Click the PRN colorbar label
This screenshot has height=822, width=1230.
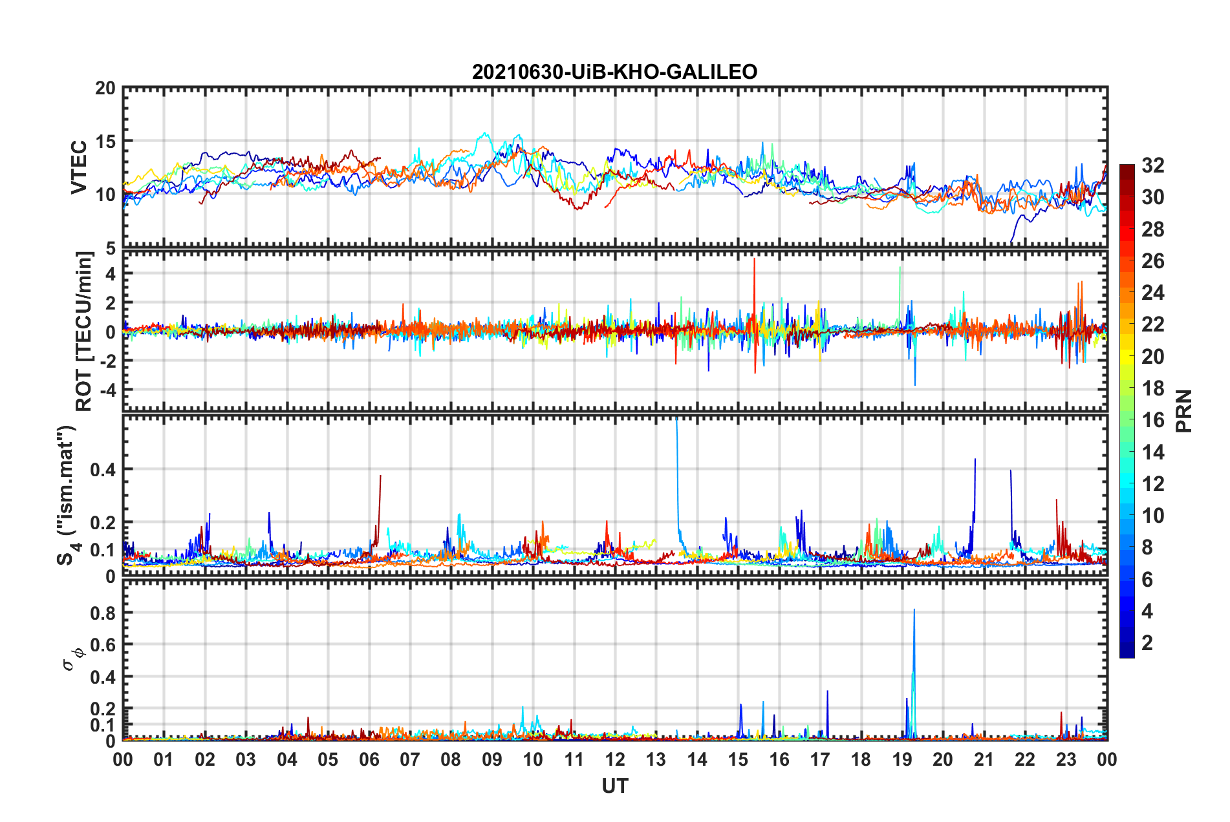1185,411
